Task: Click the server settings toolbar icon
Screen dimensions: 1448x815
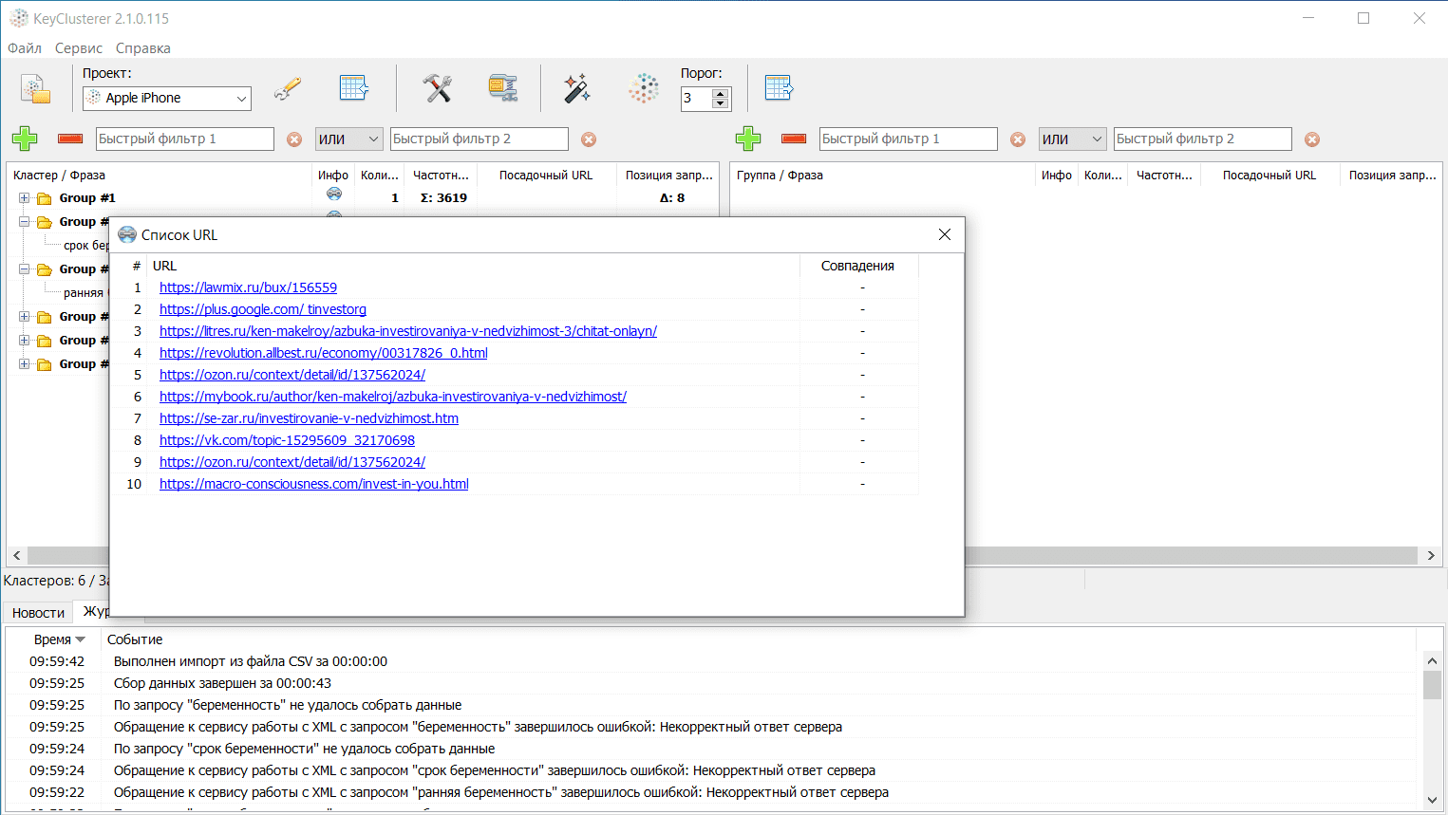Action: click(x=503, y=88)
